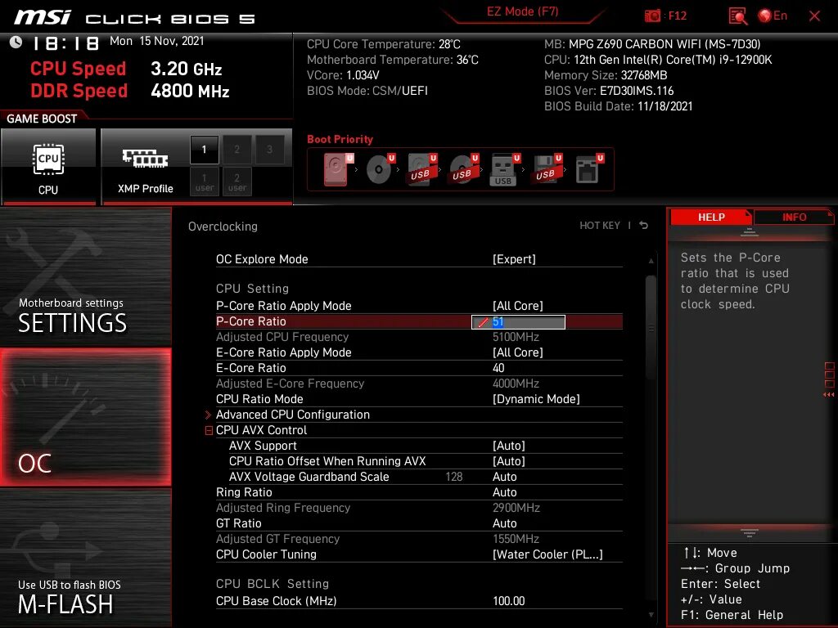The width and height of the screenshot is (838, 628).
Task: Switch to the HELP tab
Action: pyautogui.click(x=710, y=217)
